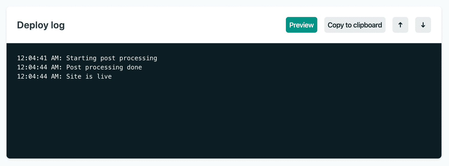Image resolution: width=449 pixels, height=166 pixels.
Task: Click "processing" in the second log line
Action: coord(104,68)
